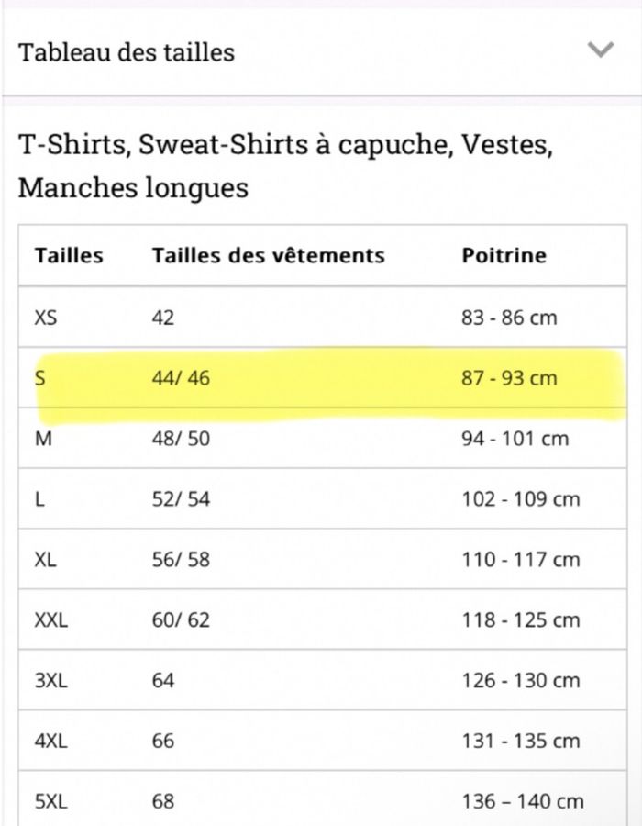The height and width of the screenshot is (826, 642).
Task: Select the 3XL size row label
Action: [x=52, y=681]
